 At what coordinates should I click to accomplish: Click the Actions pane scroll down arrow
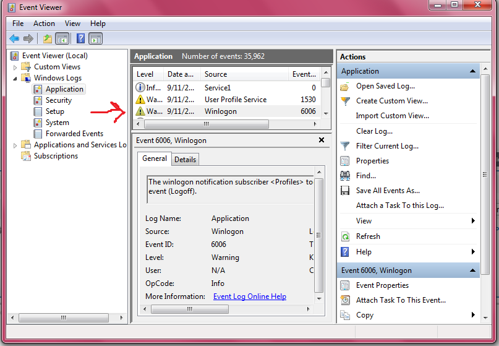click(485, 318)
